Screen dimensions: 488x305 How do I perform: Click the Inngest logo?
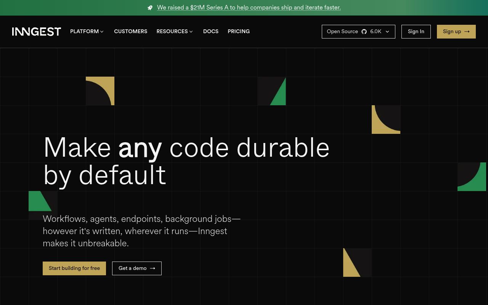click(x=37, y=32)
